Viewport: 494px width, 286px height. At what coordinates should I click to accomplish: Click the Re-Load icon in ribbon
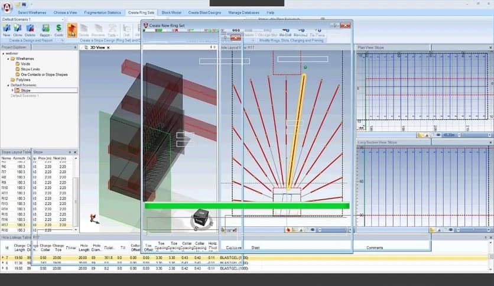click(x=301, y=31)
